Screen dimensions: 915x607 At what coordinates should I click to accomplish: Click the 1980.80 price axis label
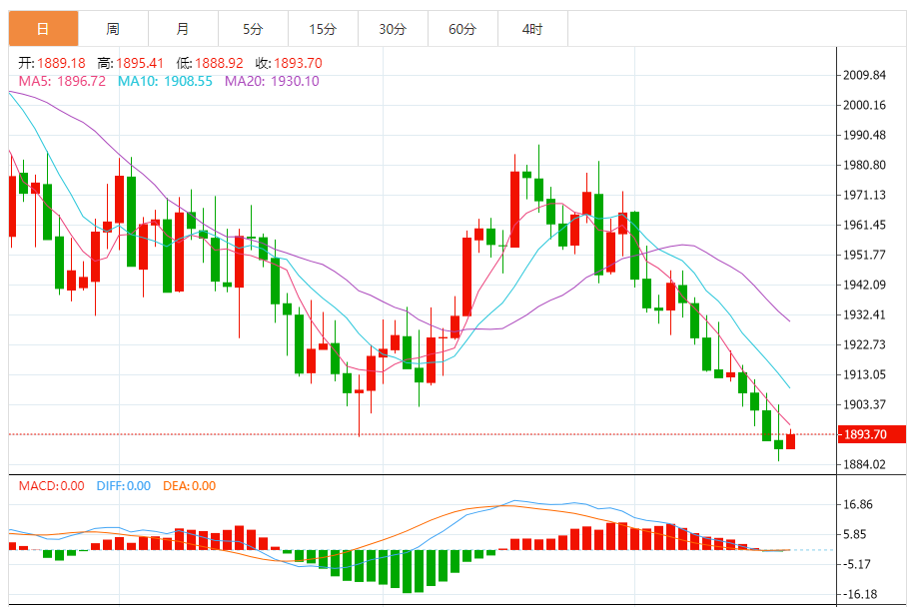pyautogui.click(x=864, y=165)
